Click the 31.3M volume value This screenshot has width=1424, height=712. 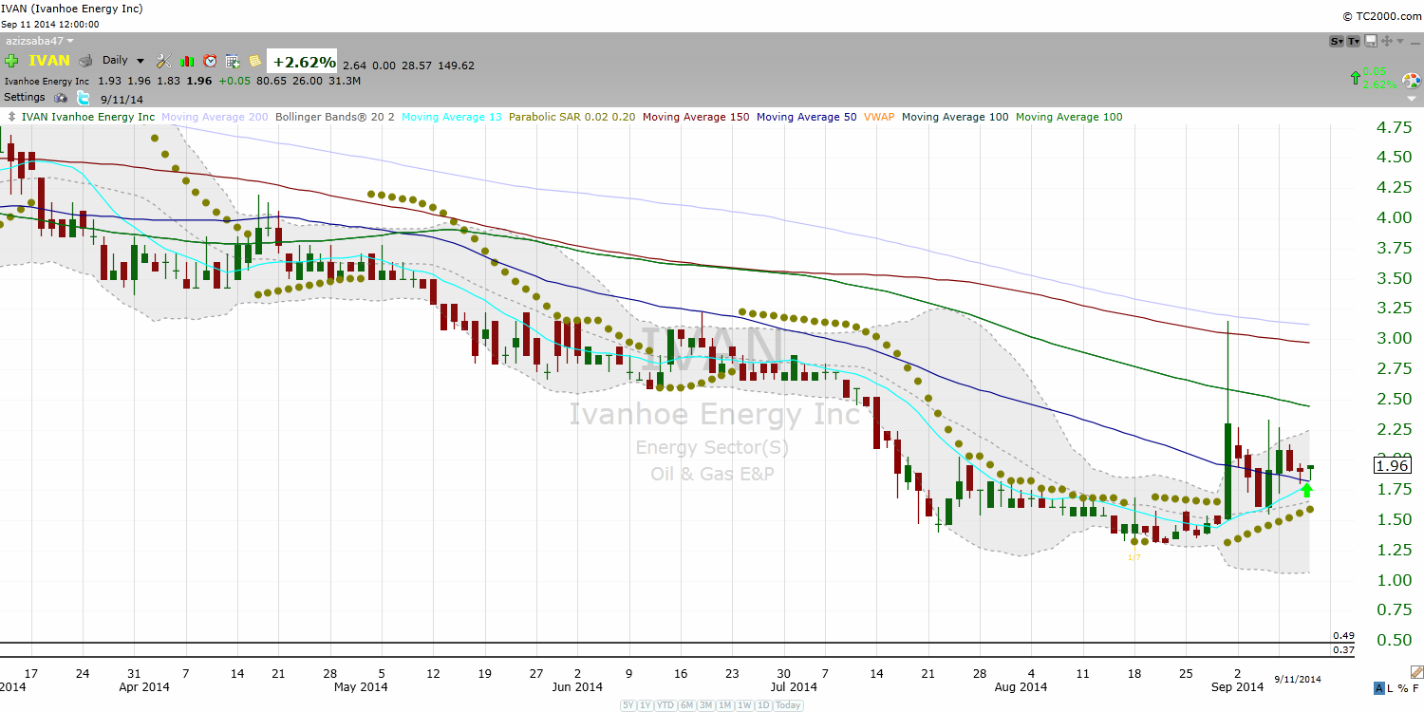tap(344, 81)
